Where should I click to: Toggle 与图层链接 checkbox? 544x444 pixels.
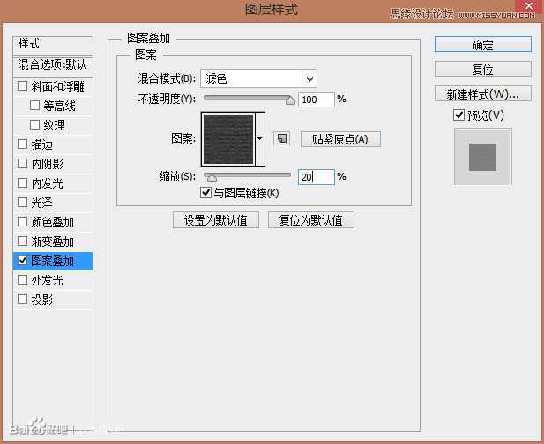[x=205, y=192]
